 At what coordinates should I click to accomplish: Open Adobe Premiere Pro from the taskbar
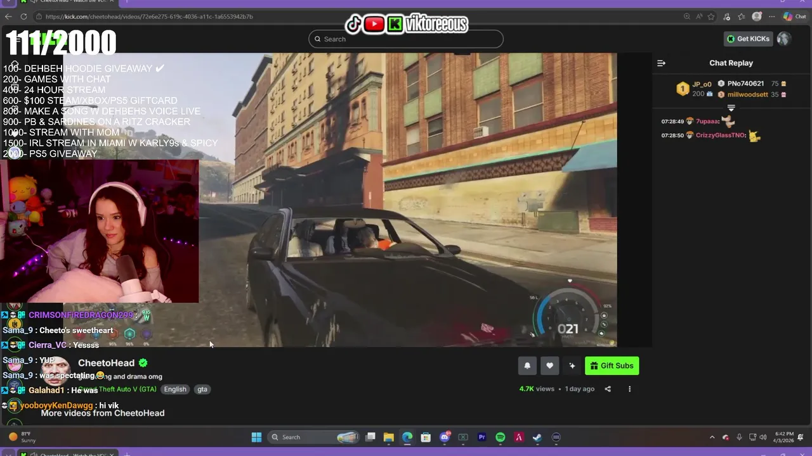tap(481, 437)
